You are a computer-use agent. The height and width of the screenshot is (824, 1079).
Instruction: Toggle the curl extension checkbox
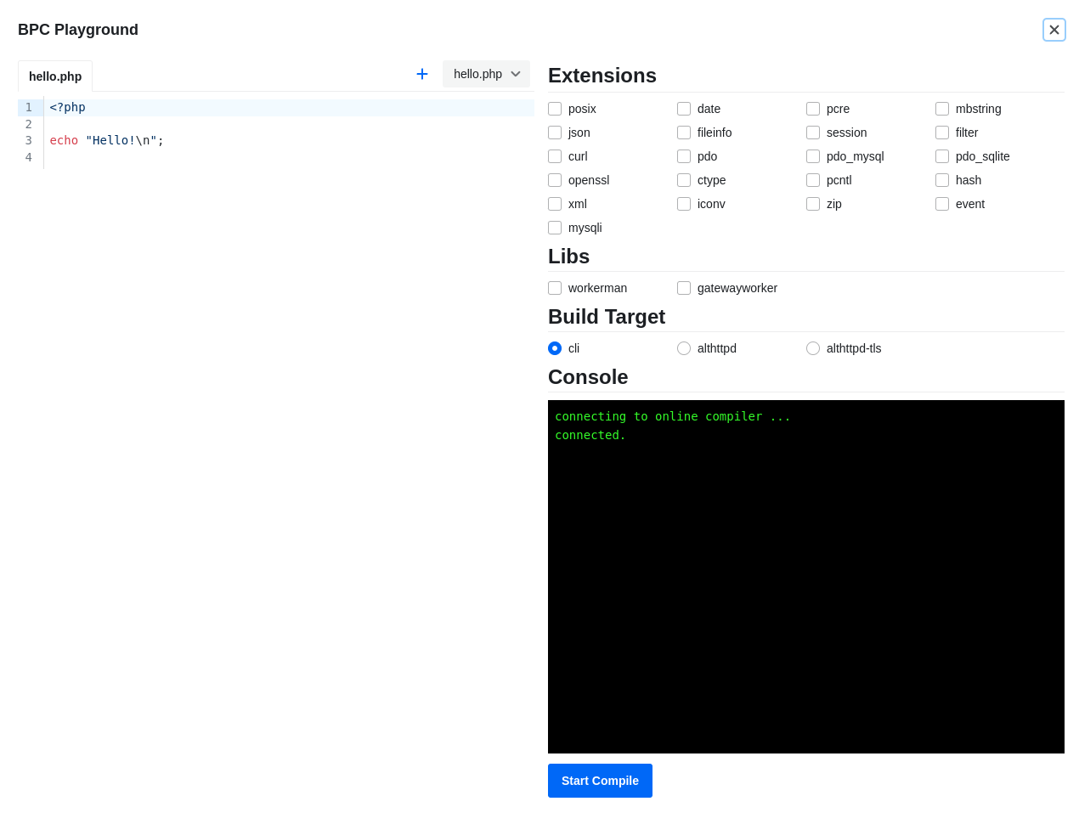pyautogui.click(x=555, y=156)
